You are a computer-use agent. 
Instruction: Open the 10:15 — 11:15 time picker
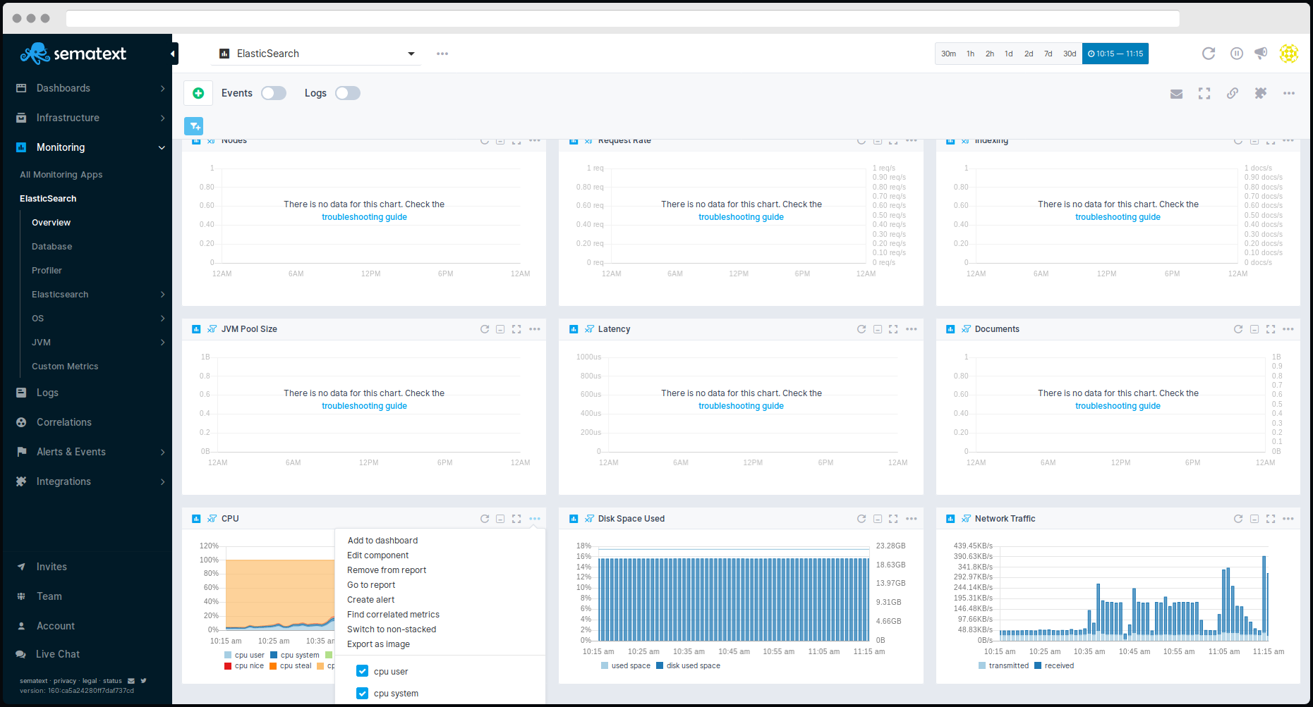click(1115, 54)
